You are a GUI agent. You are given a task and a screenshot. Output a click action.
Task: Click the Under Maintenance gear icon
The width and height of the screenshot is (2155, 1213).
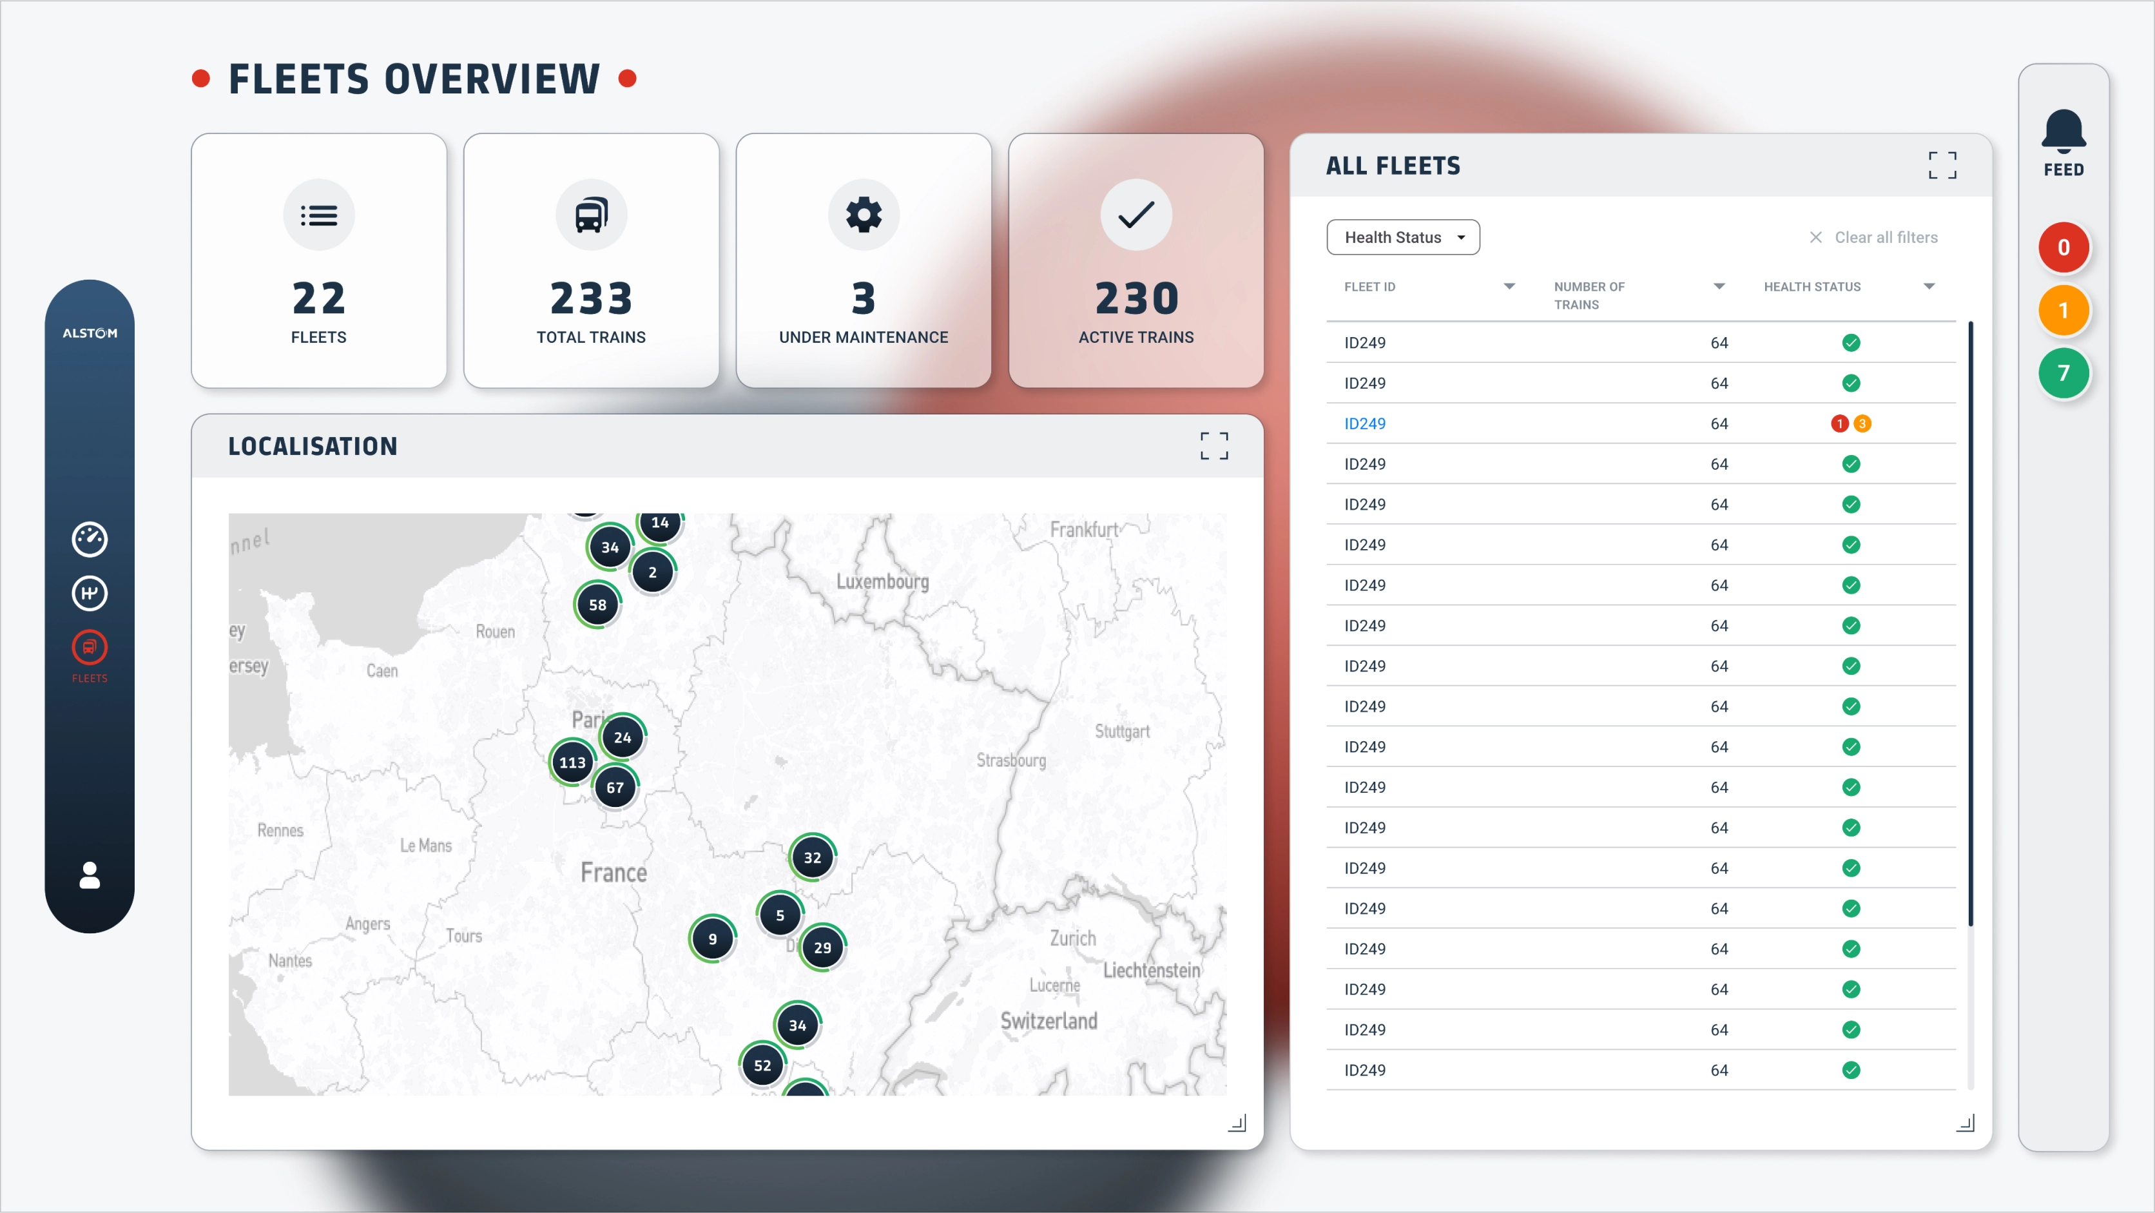coord(864,215)
